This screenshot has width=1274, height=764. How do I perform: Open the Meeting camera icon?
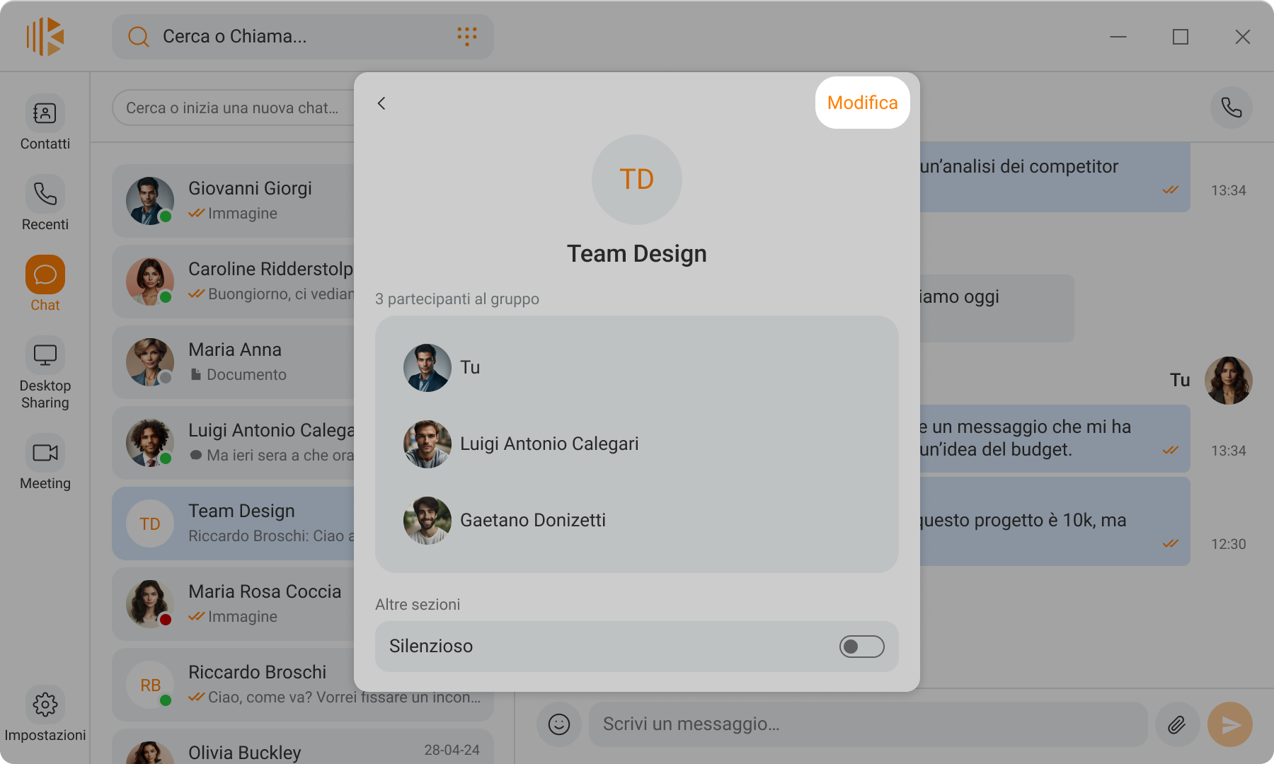tap(45, 453)
